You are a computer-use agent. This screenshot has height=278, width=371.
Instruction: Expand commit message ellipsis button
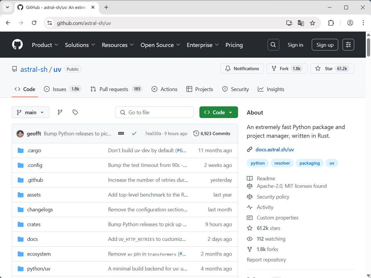click(x=121, y=133)
